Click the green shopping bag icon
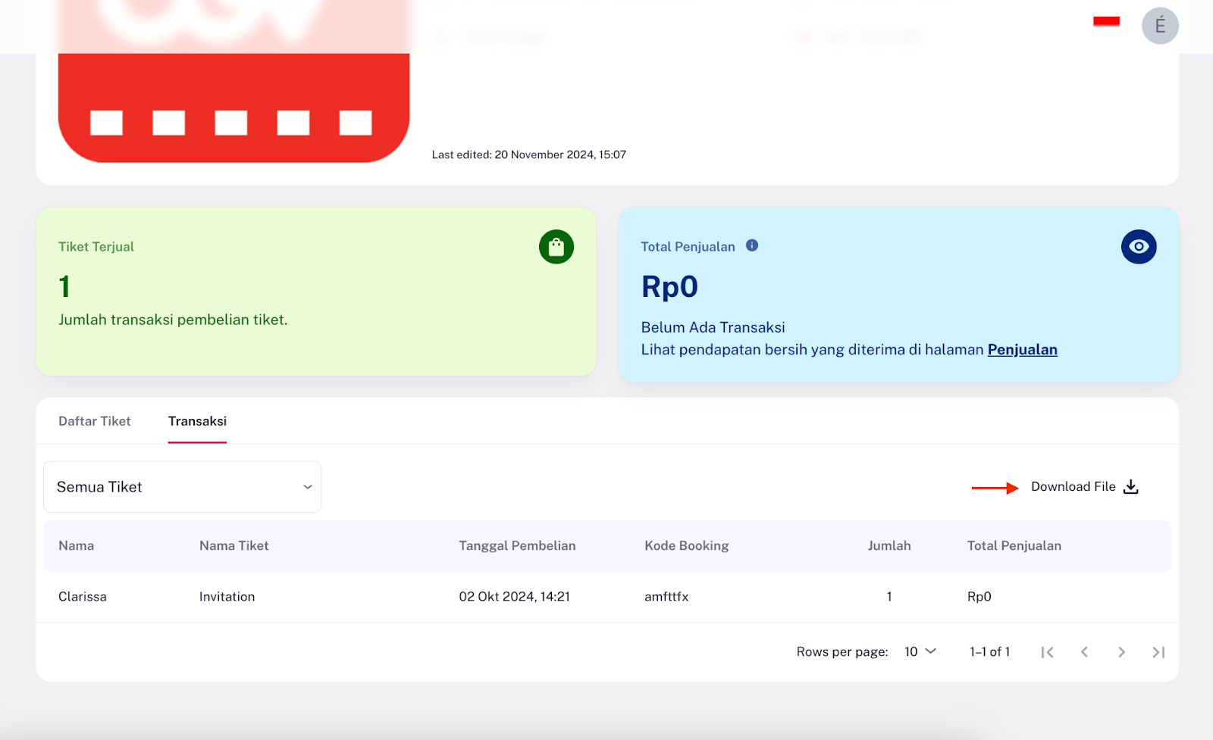 click(556, 247)
